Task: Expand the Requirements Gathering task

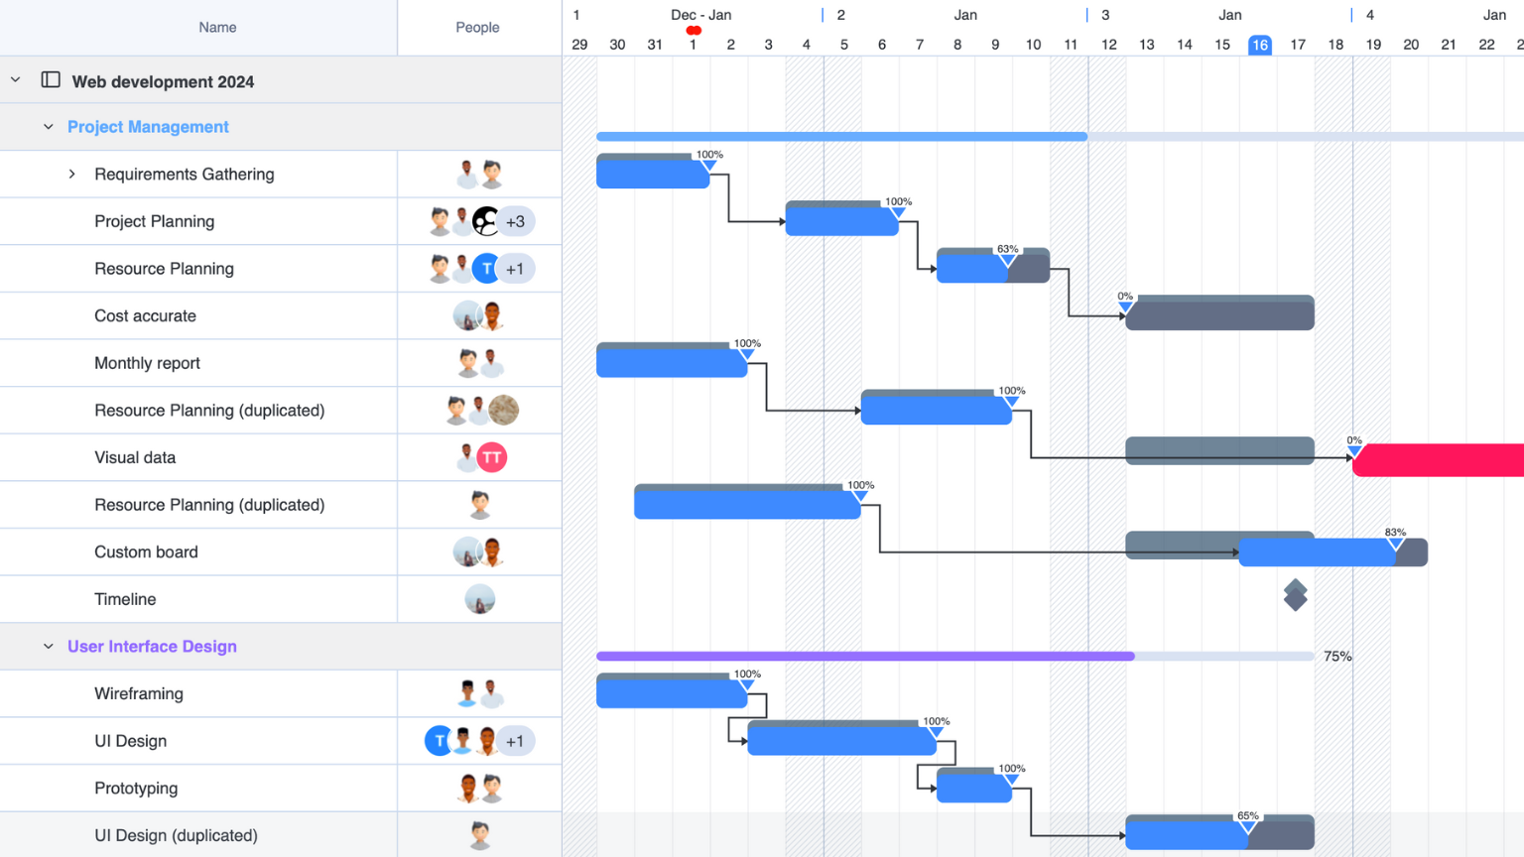Action: 72,175
